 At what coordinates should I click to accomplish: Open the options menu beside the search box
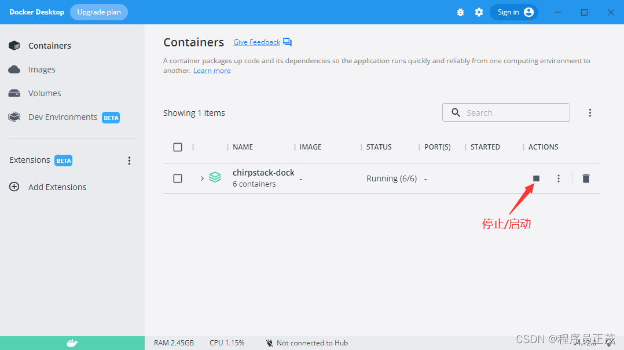point(590,112)
